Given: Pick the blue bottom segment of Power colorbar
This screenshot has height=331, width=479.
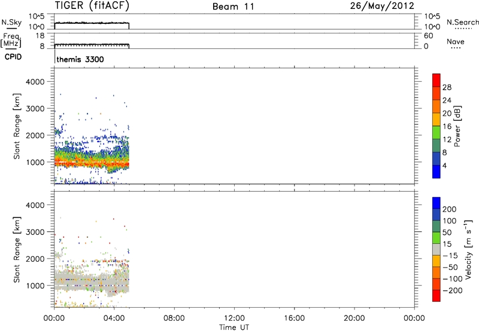Looking at the screenshot, I should pyautogui.click(x=436, y=171).
